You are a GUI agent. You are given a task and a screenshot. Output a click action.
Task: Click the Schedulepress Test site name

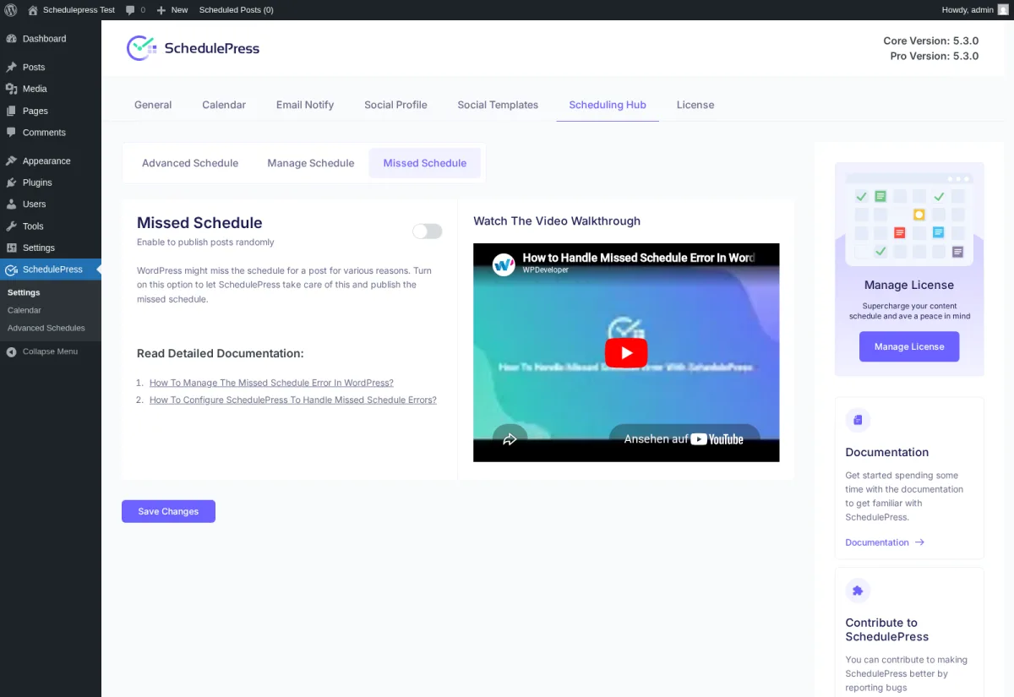coord(79,10)
